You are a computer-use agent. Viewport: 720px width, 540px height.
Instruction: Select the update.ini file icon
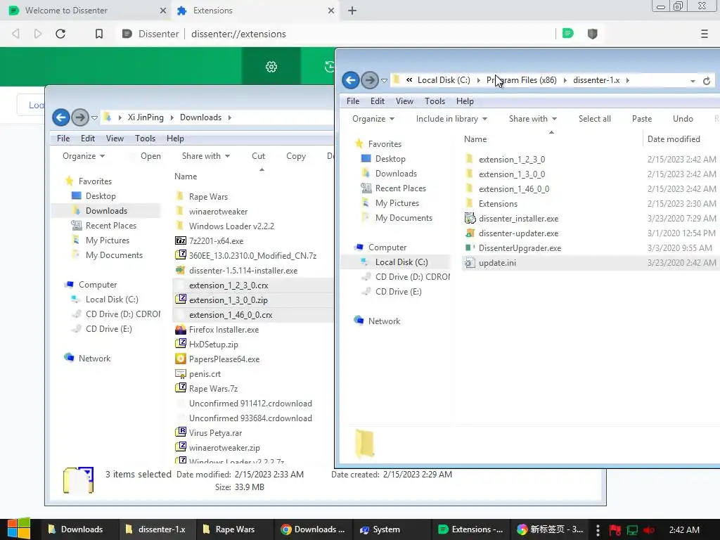(x=469, y=263)
